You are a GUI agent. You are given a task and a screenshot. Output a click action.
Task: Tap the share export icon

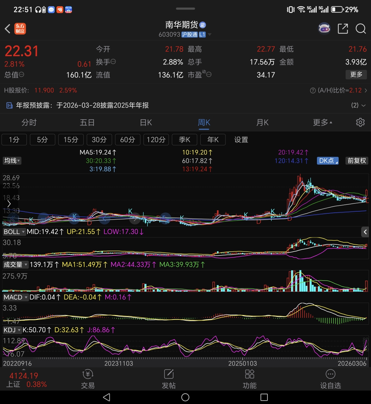[x=343, y=29]
